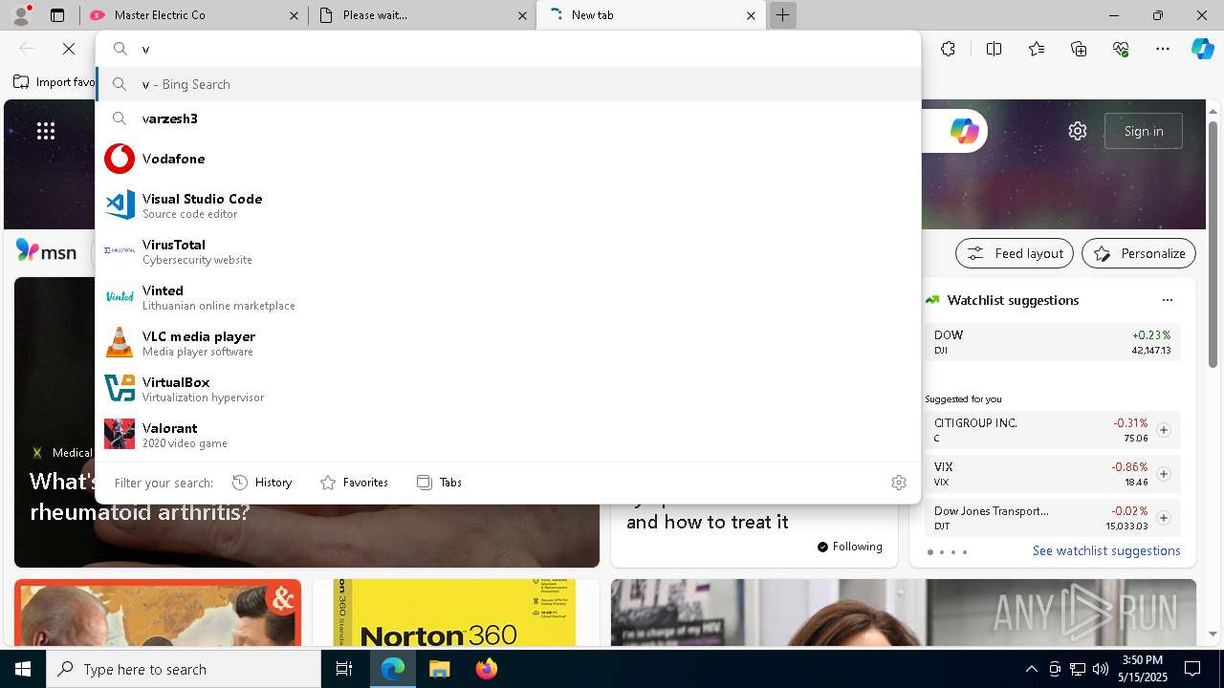Open Collections toolbar icon
Viewport: 1224px width, 688px height.
tap(1079, 49)
